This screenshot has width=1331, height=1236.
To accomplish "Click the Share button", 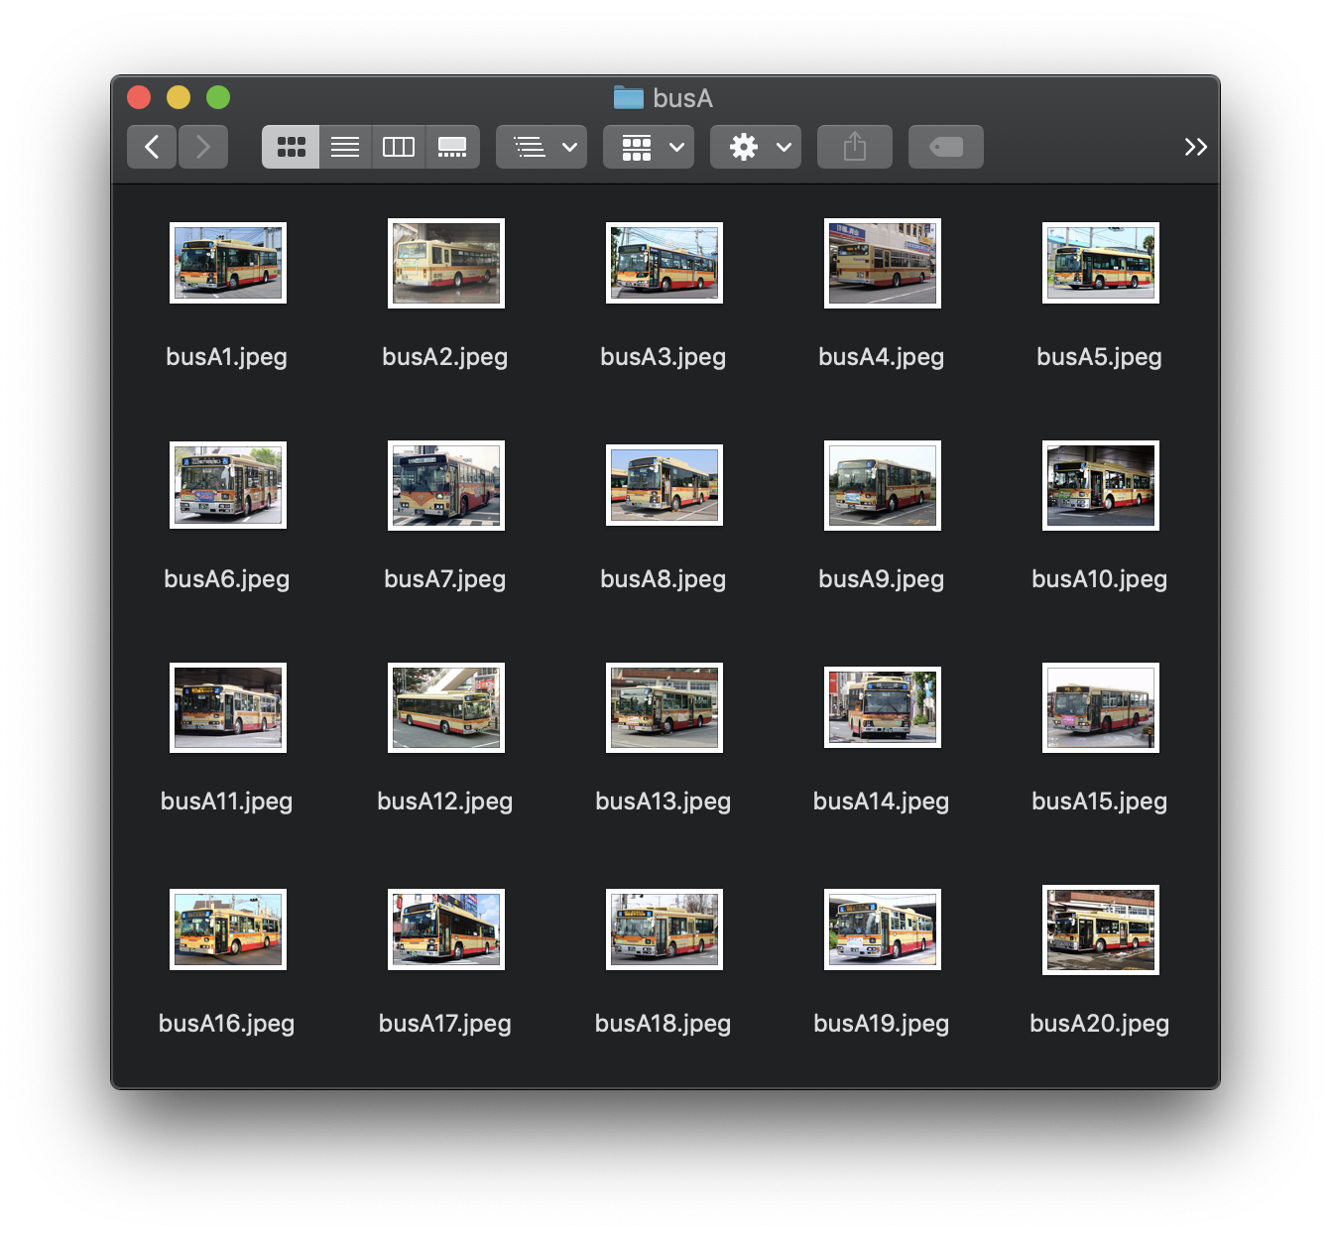I will [x=855, y=147].
